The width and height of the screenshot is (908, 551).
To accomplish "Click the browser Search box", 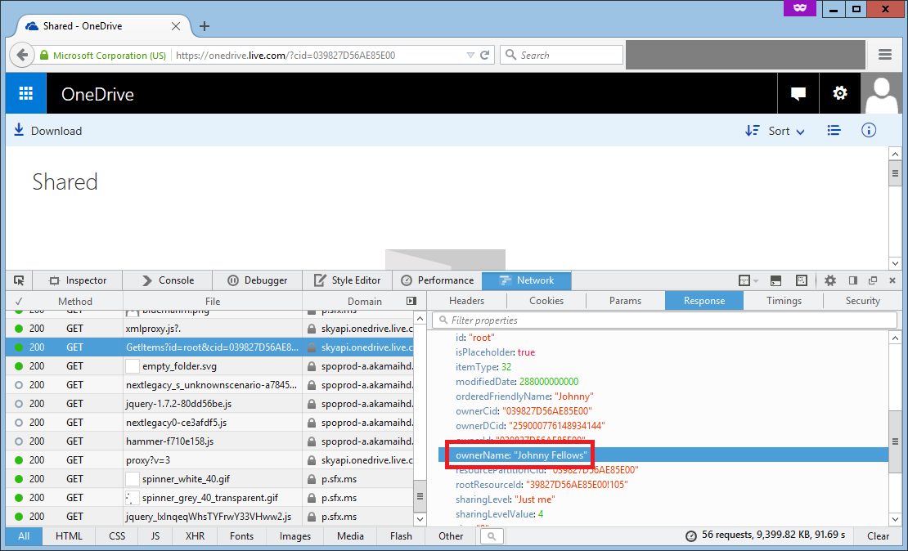I will tap(561, 55).
